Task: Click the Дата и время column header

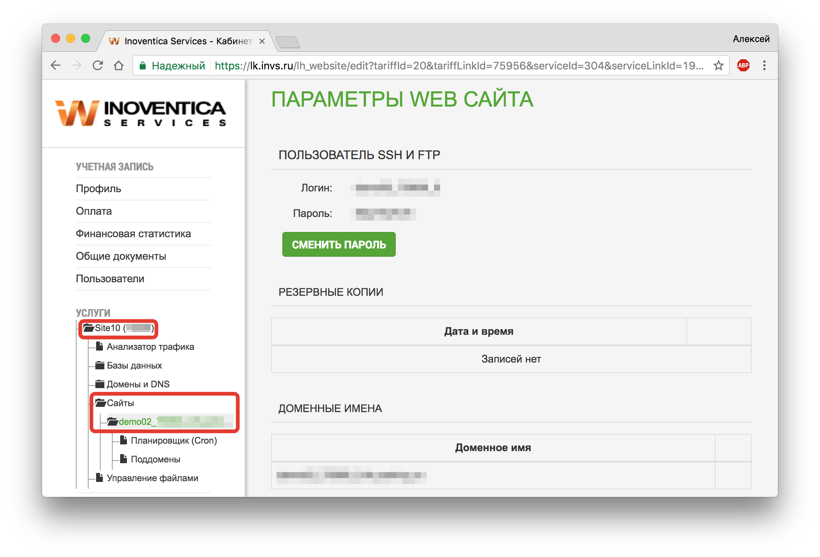Action: pos(479,331)
